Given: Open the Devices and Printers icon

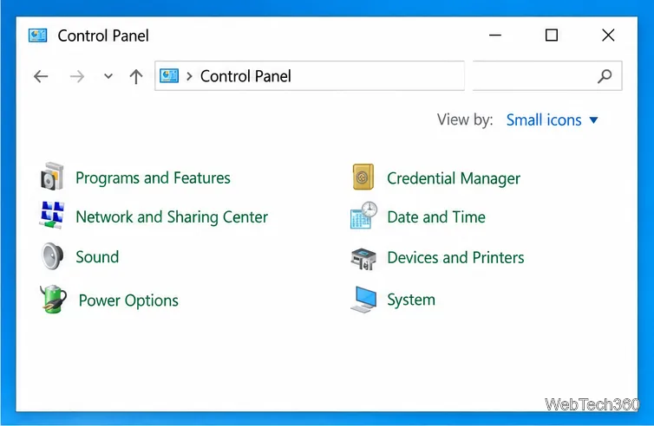Looking at the screenshot, I should 363,259.
